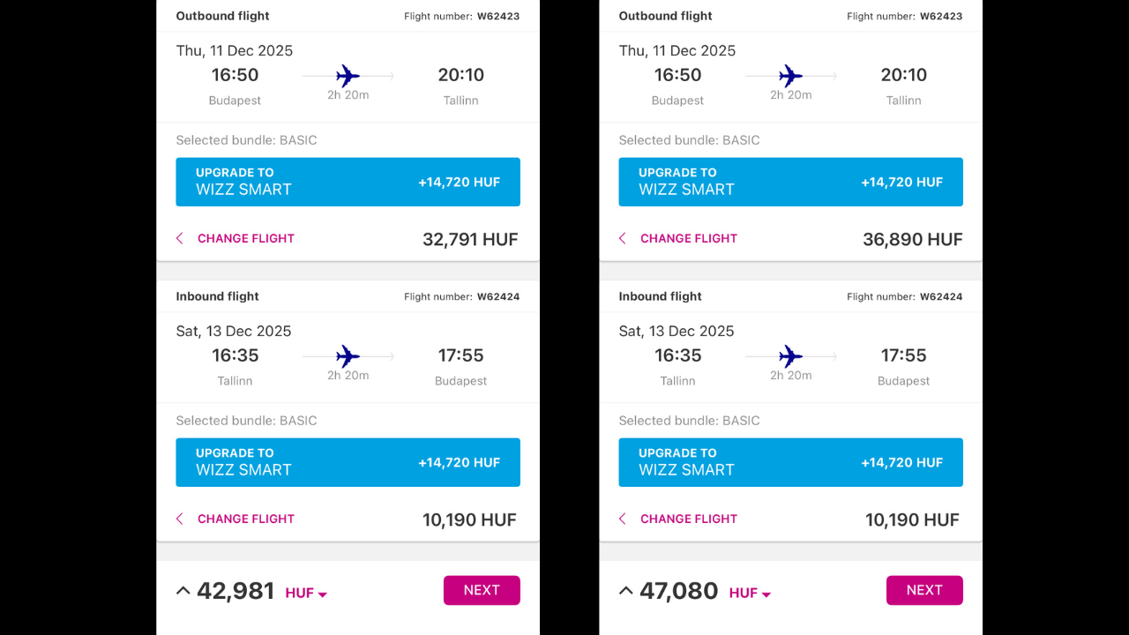Upgrade the inbound flight to Wizz Smart in the 42,981 total panel

348,462
